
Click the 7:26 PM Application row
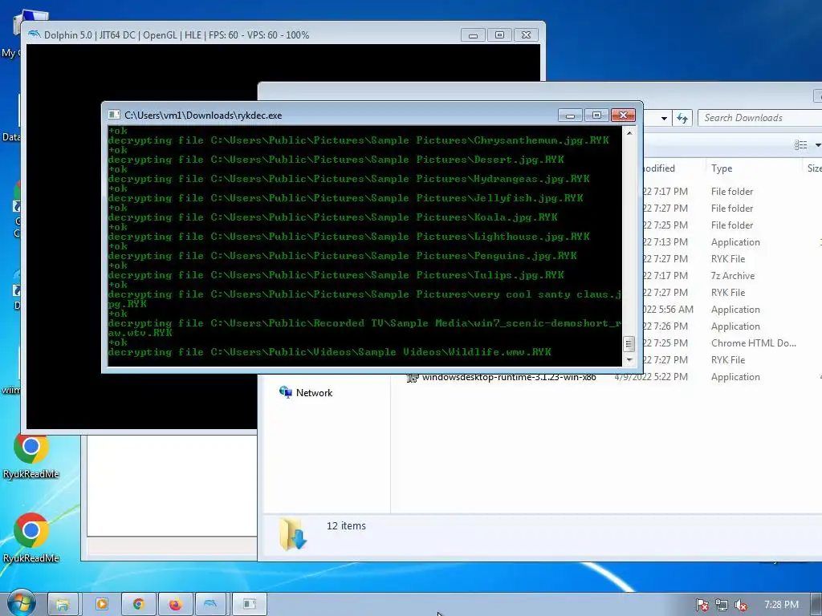732,326
